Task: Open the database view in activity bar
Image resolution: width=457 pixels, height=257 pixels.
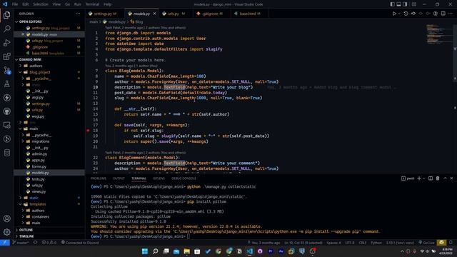Action: point(6,153)
